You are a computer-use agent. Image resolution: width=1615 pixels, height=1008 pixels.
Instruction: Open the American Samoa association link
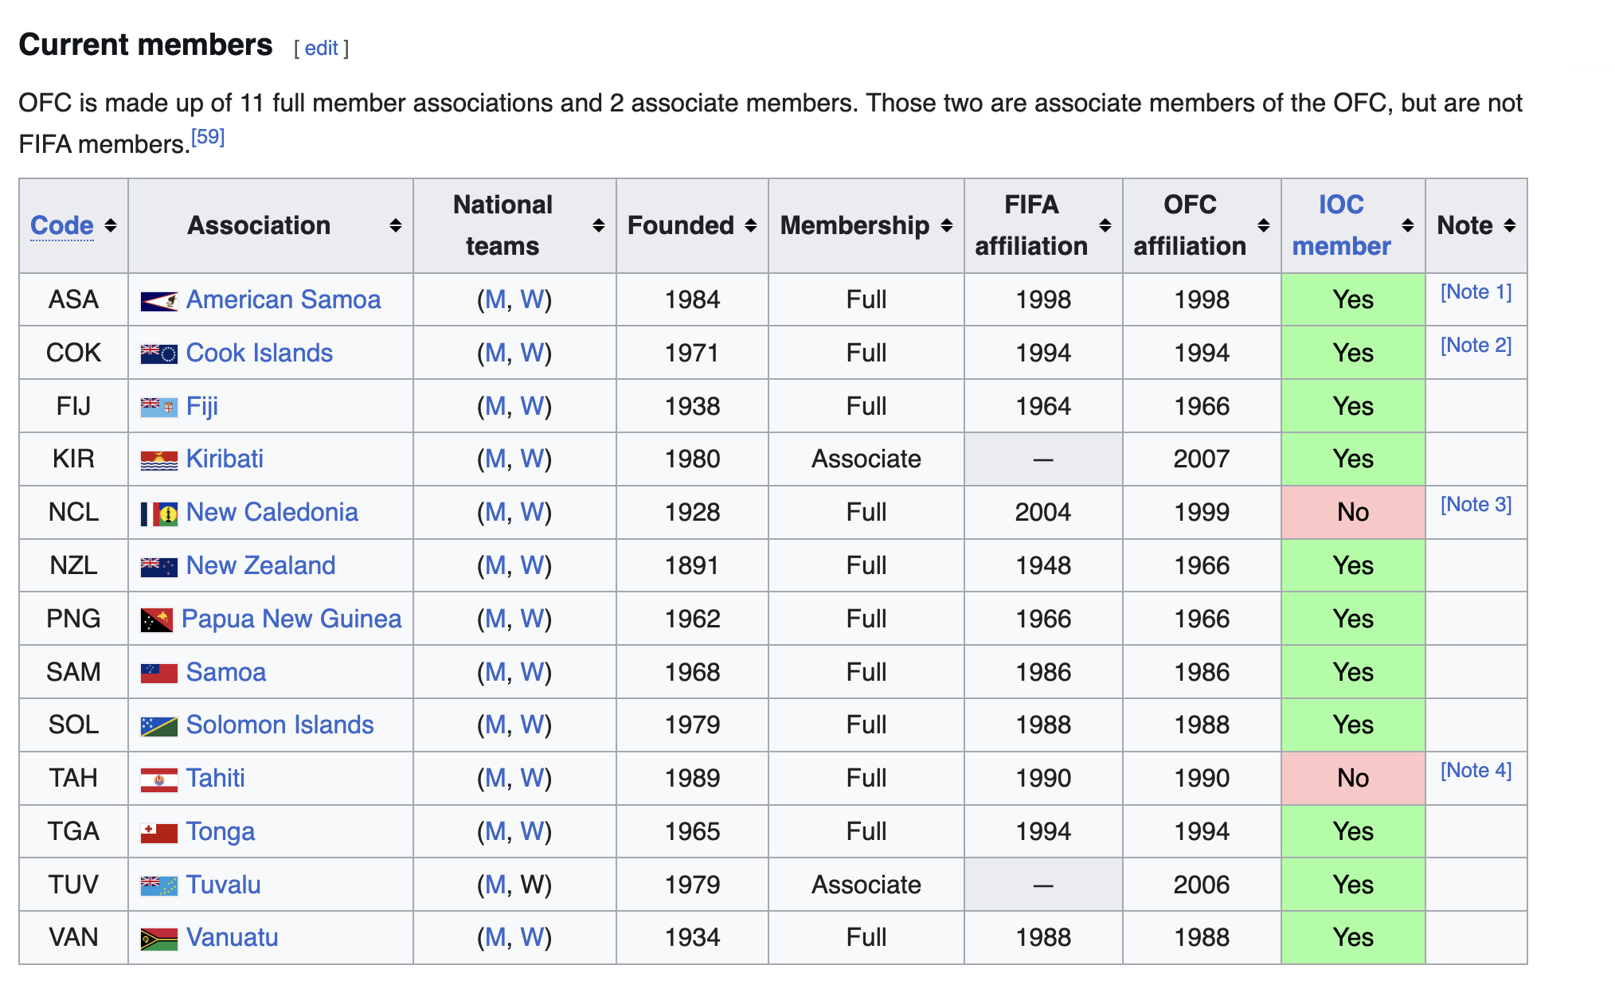click(x=284, y=300)
